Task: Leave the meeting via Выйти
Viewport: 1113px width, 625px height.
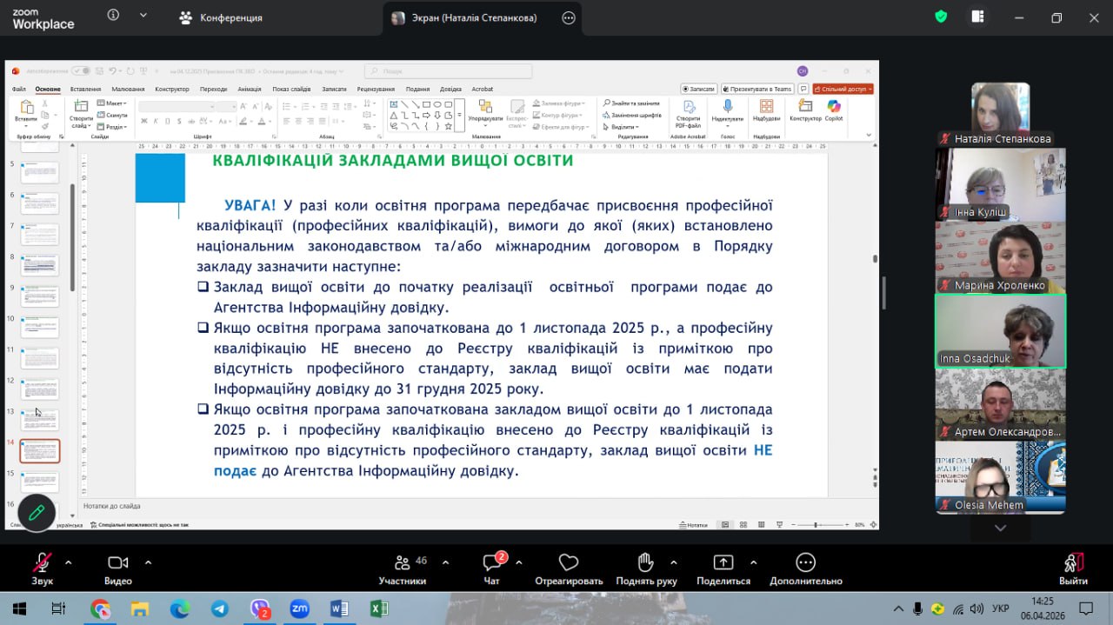Action: pyautogui.click(x=1073, y=562)
